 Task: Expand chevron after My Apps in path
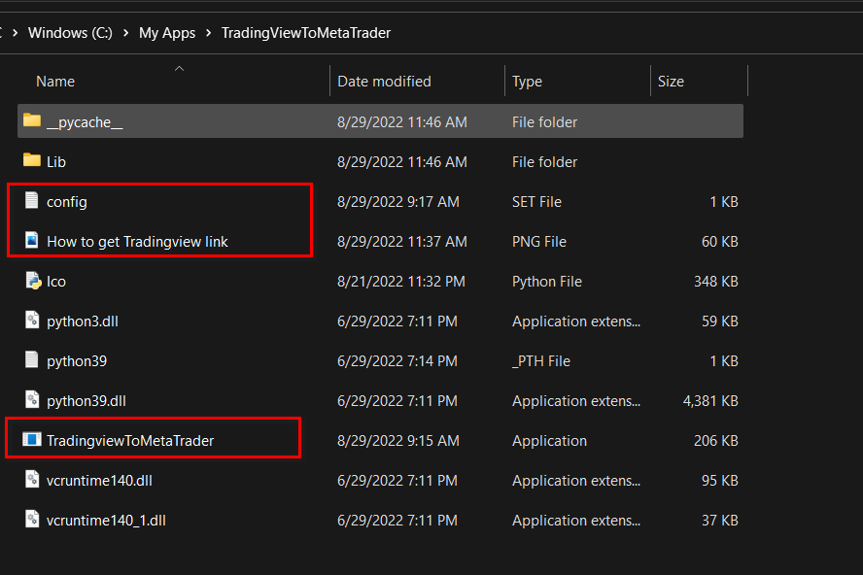[x=208, y=33]
